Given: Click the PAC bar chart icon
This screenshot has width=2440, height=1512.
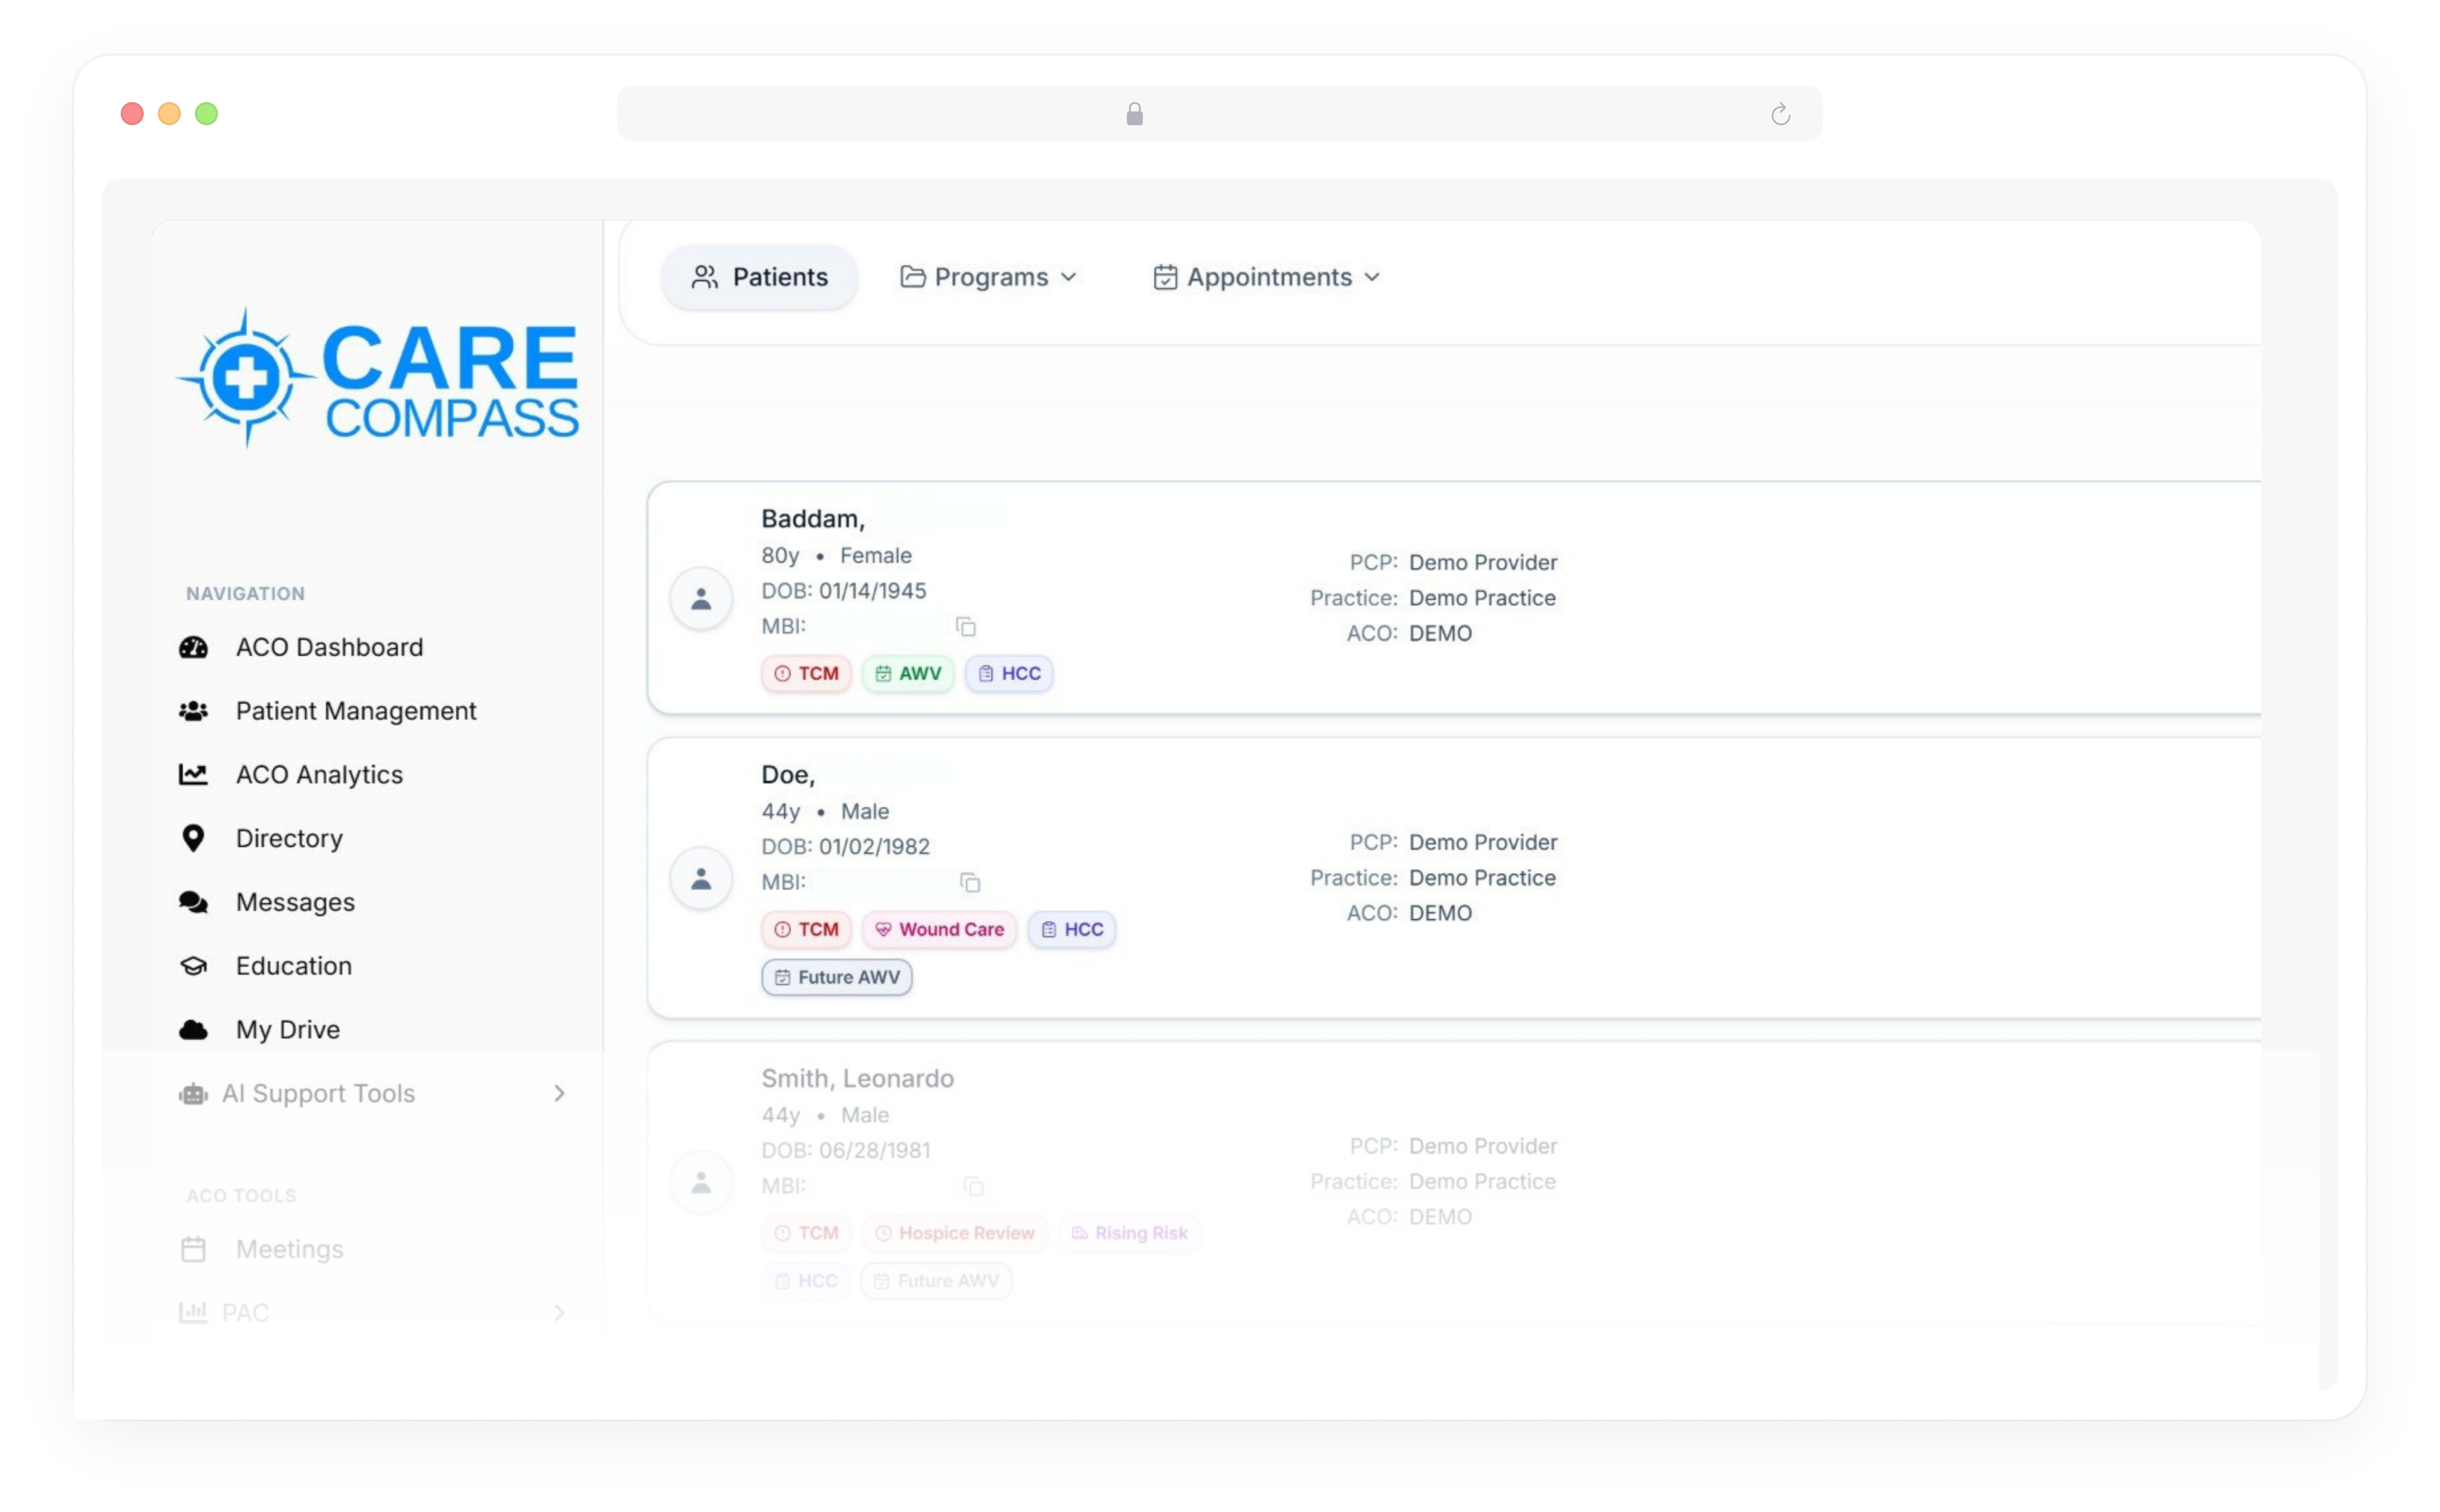Looking at the screenshot, I should click(x=193, y=1312).
